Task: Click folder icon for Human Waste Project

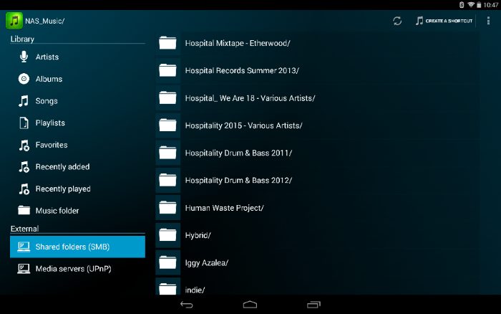Action: point(167,208)
